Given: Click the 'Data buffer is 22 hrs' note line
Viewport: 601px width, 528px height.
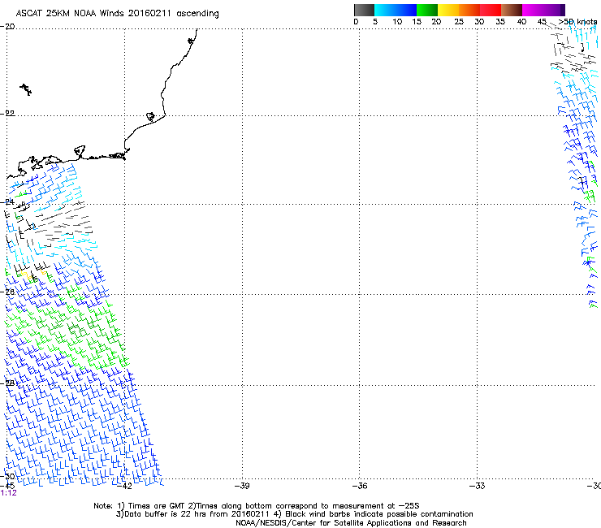Looking at the screenshot, I should click(294, 514).
